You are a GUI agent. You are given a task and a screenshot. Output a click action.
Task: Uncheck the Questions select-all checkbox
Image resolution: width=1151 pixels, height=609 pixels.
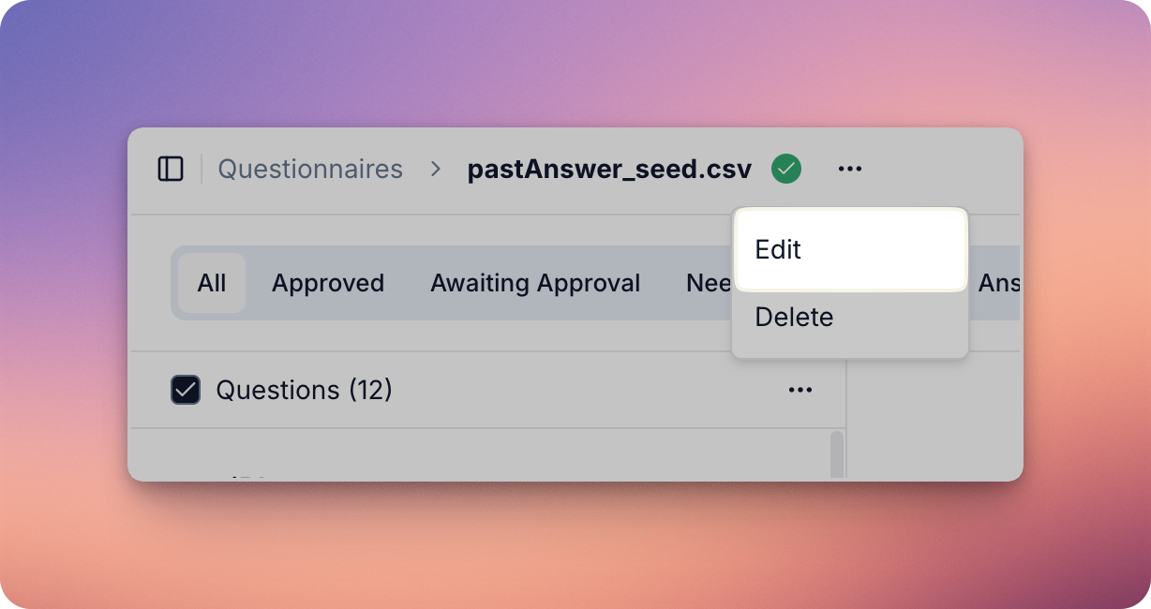186,390
